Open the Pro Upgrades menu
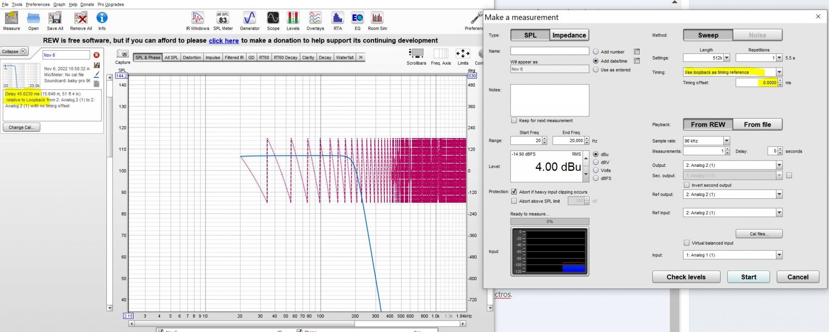This screenshot has height=332, width=829. tap(111, 4)
